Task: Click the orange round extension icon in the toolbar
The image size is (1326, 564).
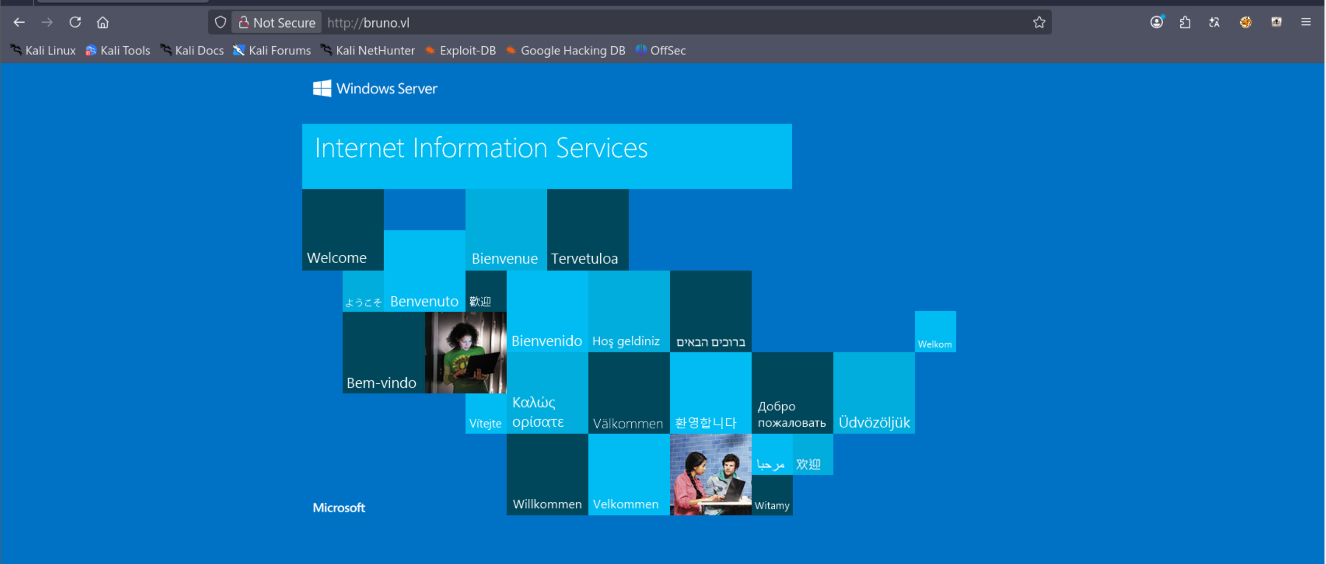Action: click(1246, 22)
